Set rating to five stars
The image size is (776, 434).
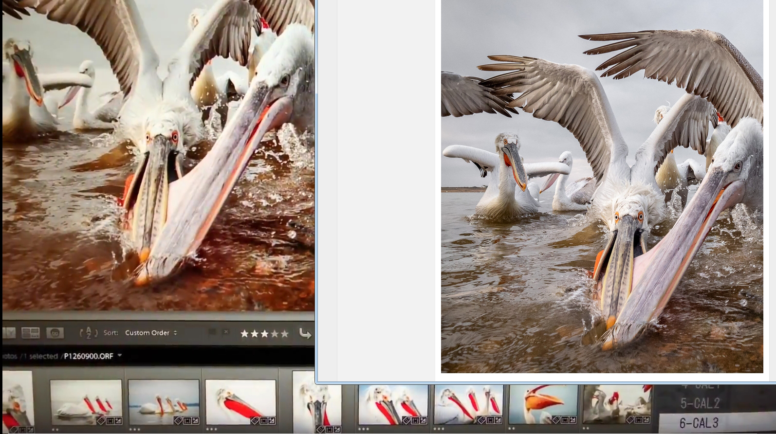285,334
